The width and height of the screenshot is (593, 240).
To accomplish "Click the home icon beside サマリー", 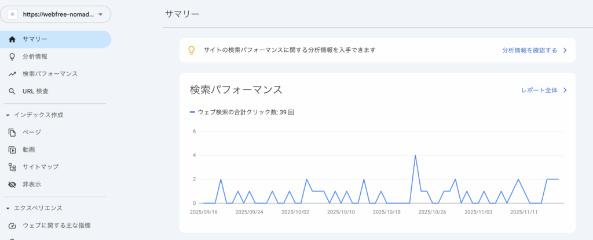I will [x=12, y=39].
